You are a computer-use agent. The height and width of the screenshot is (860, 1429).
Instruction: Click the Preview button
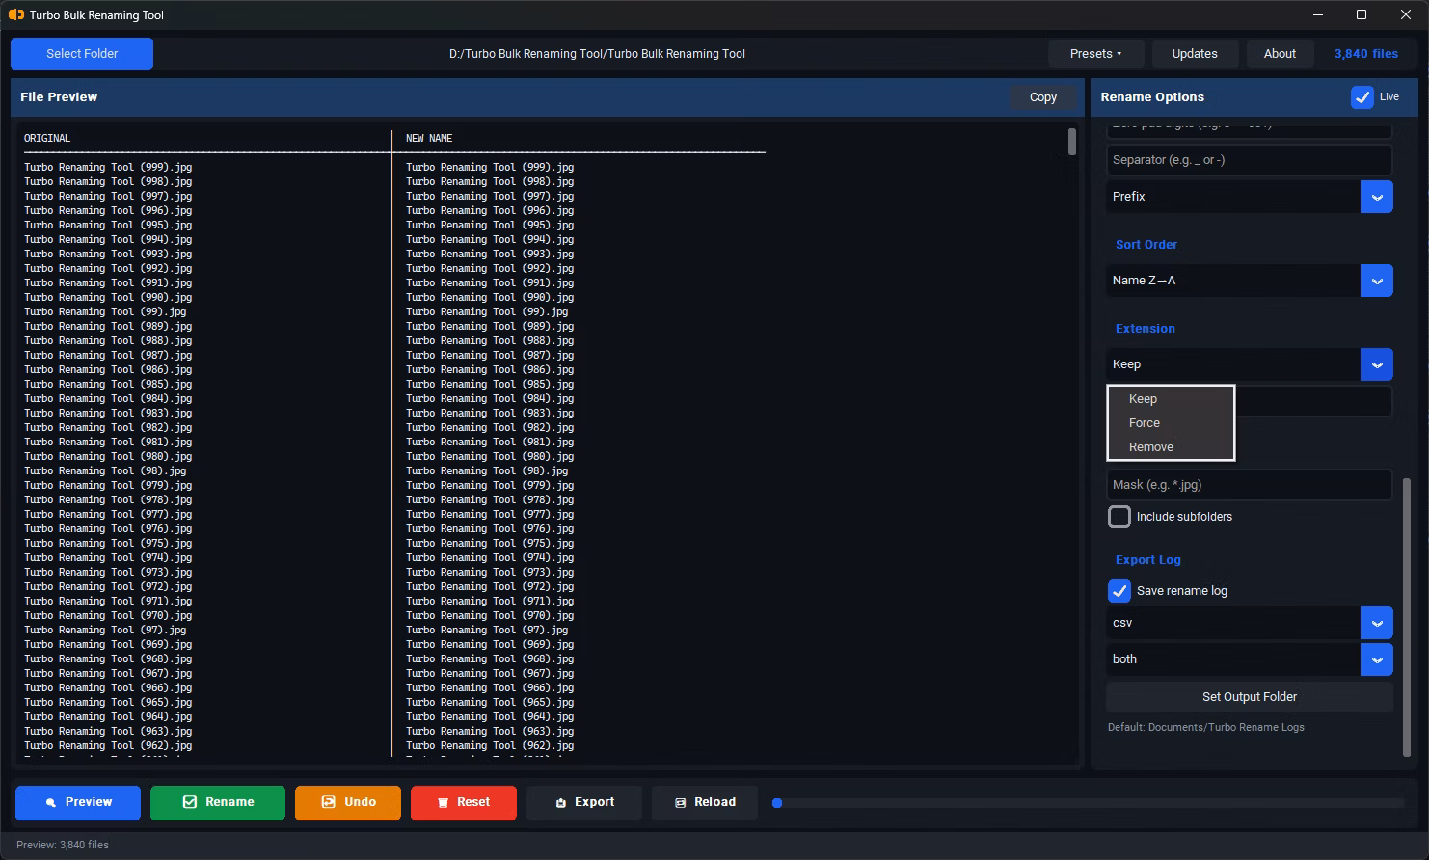tap(78, 802)
